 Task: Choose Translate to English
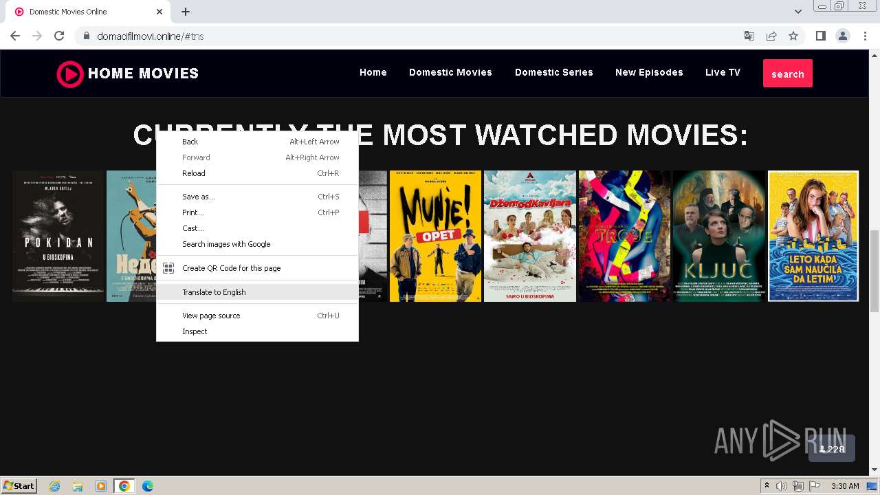(257, 292)
